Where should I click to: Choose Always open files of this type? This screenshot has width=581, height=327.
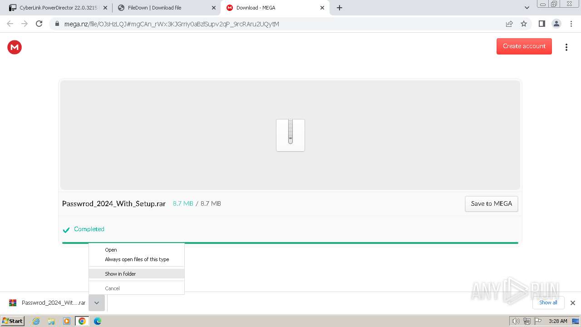pyautogui.click(x=137, y=259)
